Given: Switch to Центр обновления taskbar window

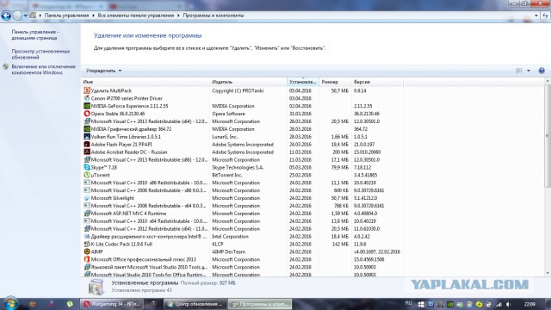Looking at the screenshot, I should pyautogui.click(x=195, y=304).
